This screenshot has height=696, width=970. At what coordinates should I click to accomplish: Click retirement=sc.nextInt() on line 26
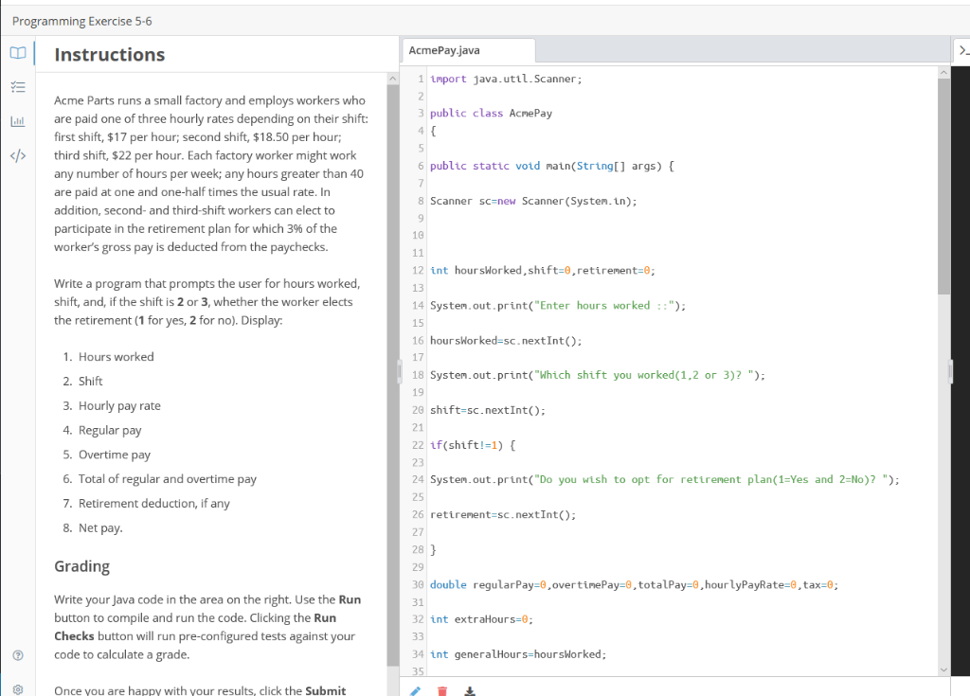[503, 515]
